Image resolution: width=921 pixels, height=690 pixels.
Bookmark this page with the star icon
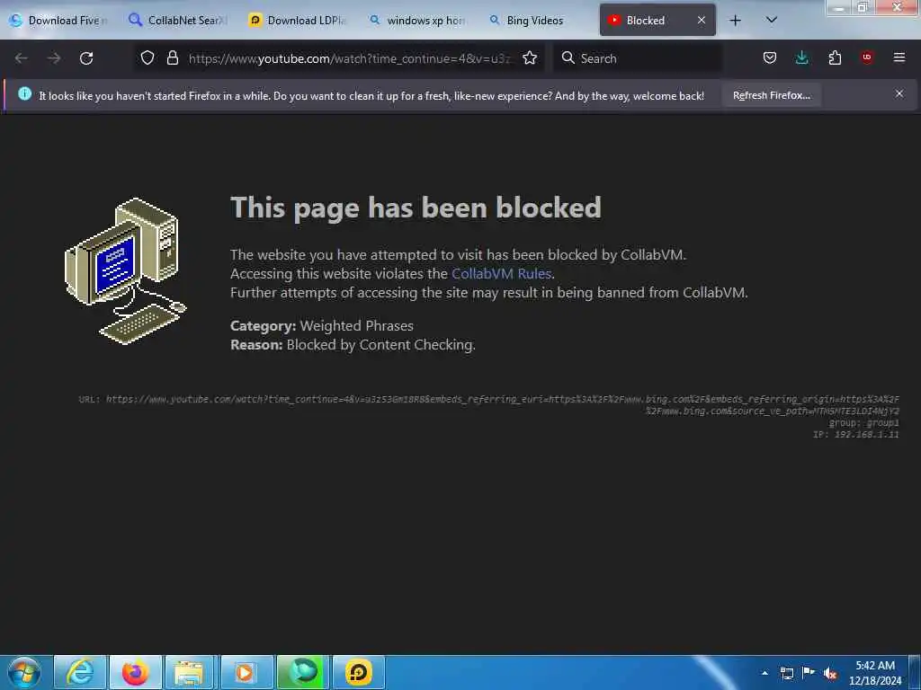530,58
